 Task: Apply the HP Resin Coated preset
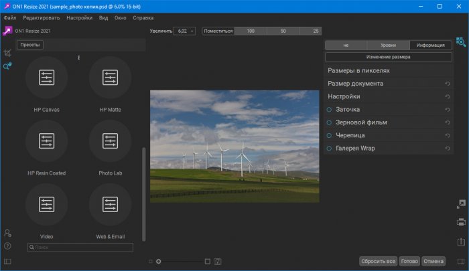(46, 141)
